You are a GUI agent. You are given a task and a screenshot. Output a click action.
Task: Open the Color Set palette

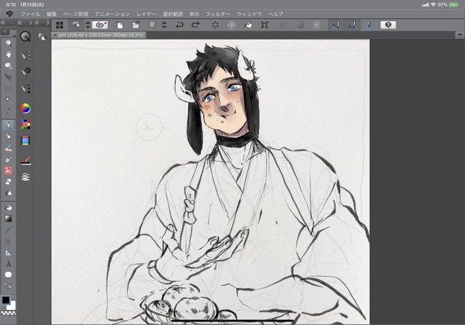point(25,125)
